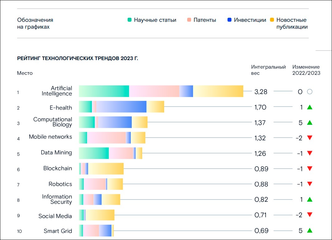Click the change value -2 for Mobile networks
332x240 pixels.
[299, 138]
